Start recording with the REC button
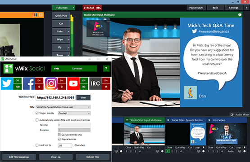Image resolution: width=250 pixels, height=162 pixels. (99, 8)
